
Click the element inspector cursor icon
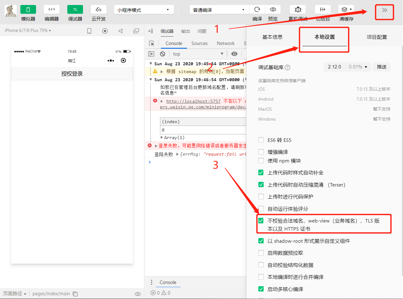coord(152,43)
